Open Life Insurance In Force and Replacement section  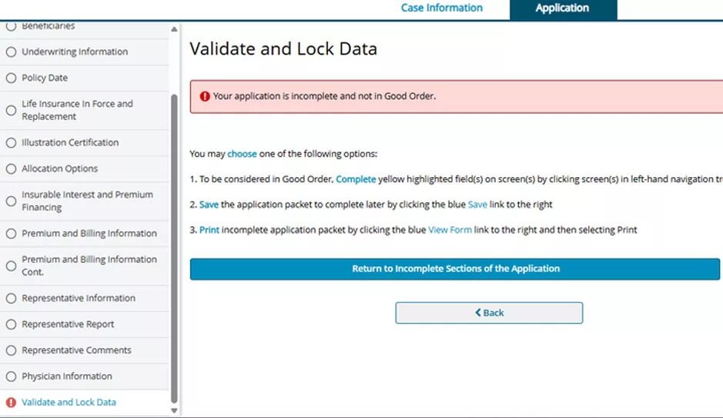77,110
